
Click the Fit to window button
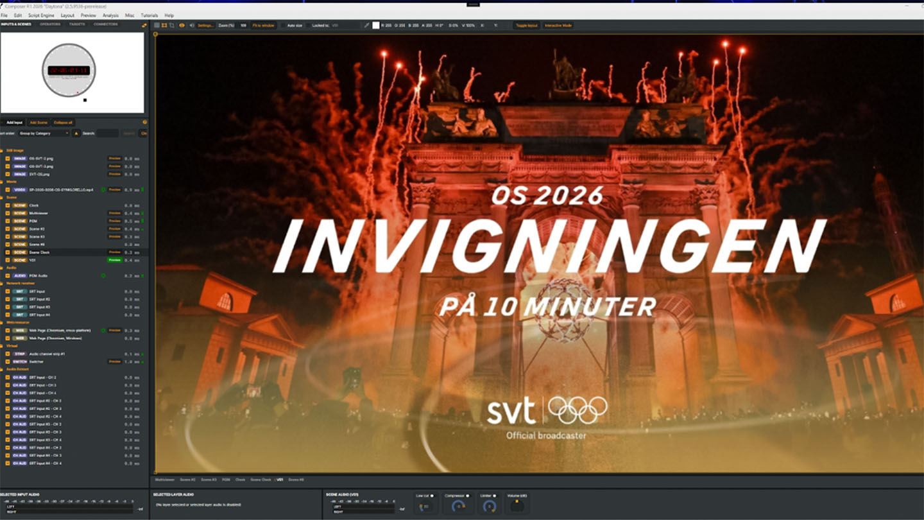point(263,26)
